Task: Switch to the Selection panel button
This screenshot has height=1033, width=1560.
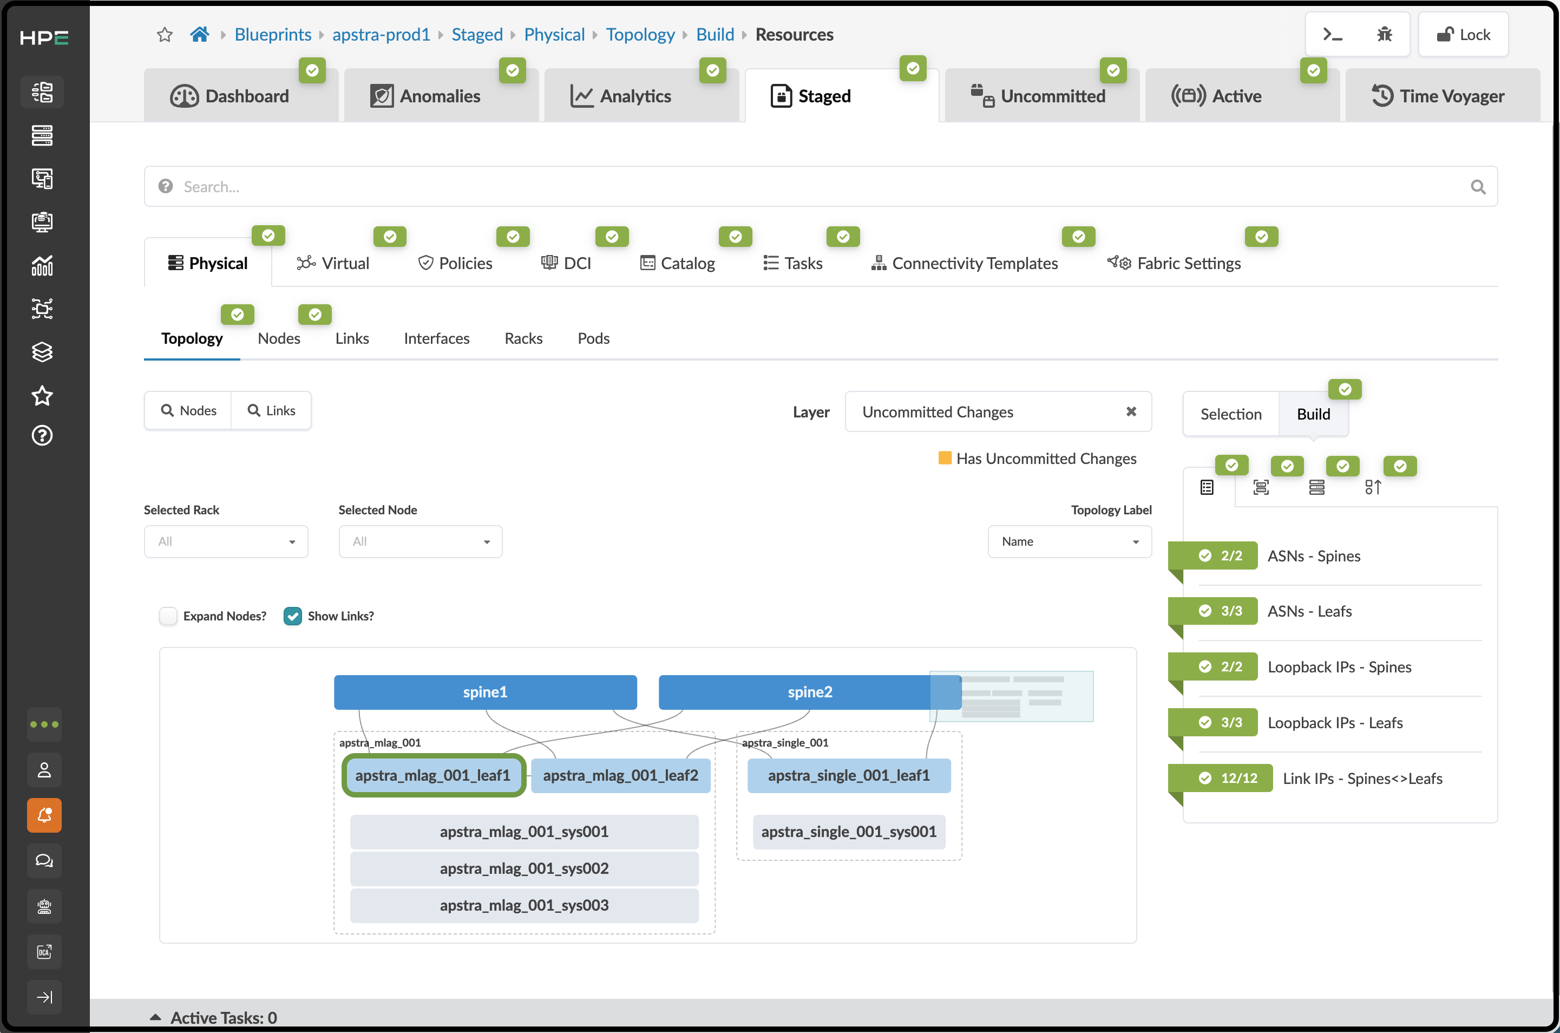Action: coord(1231,414)
